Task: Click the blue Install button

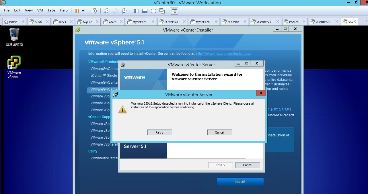Action: pyautogui.click(x=240, y=182)
